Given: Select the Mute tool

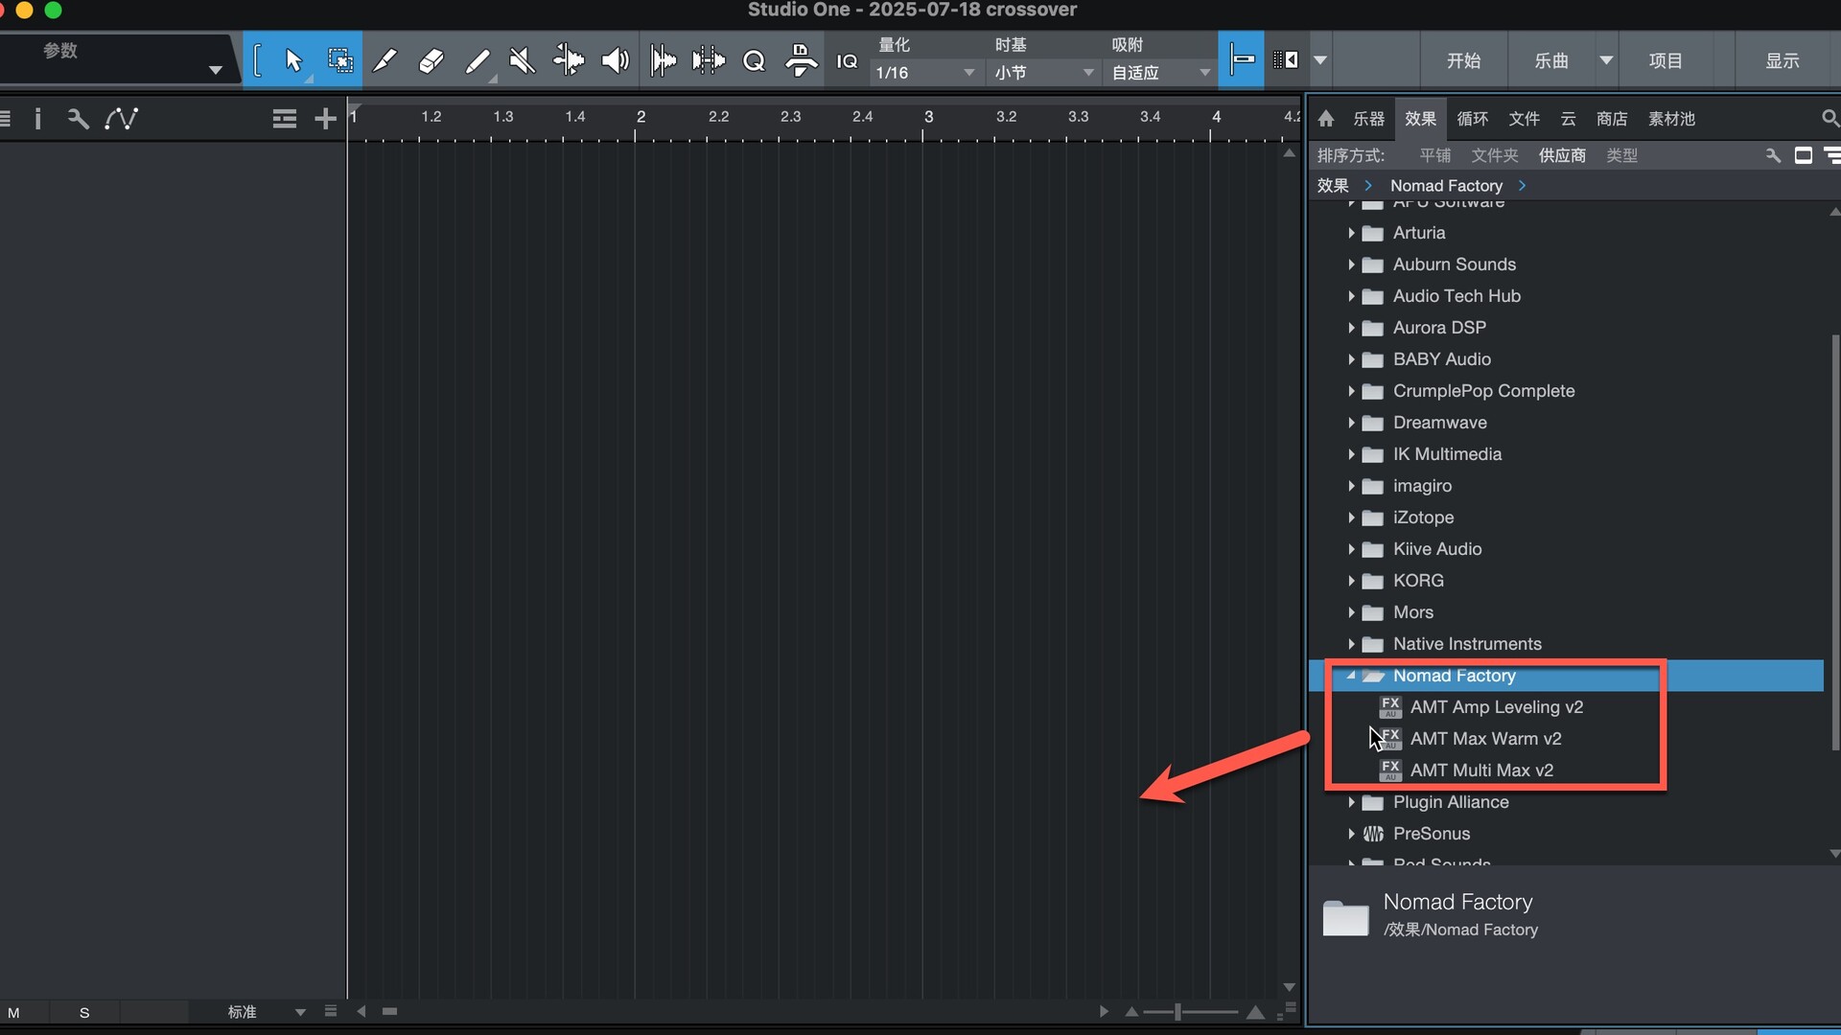Looking at the screenshot, I should [x=523, y=60].
